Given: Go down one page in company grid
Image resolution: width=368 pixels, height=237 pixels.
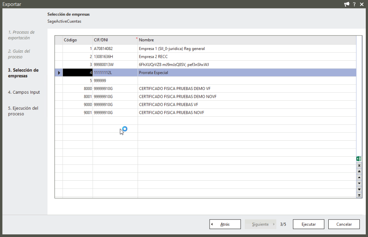Looking at the screenshot, I should point(359,189).
